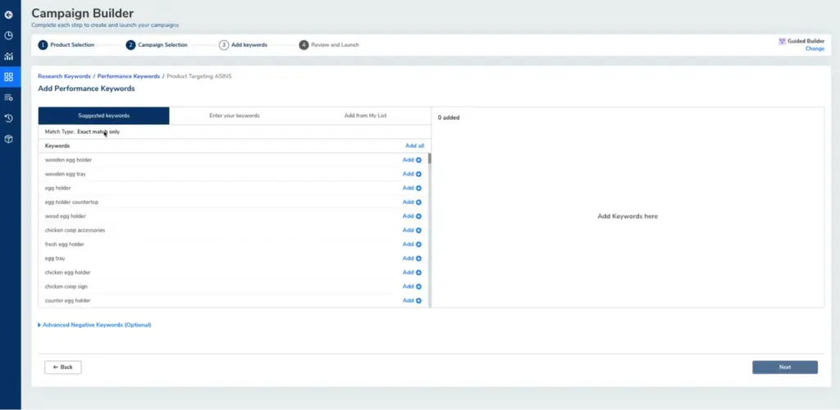Click the Add all link
This screenshot has width=840, height=410.
414,145
